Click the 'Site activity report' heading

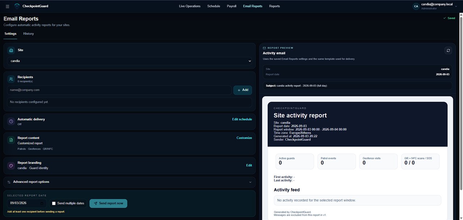tap(300, 115)
